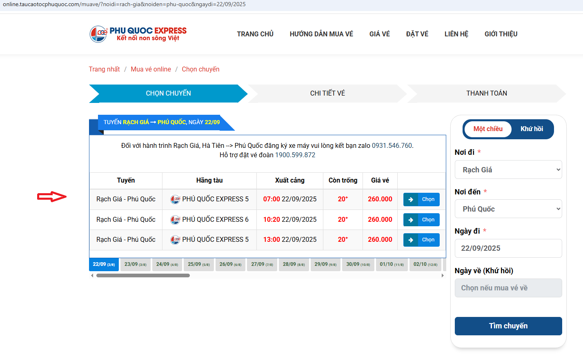Click hotline number 1900.599.872

pyautogui.click(x=295, y=155)
